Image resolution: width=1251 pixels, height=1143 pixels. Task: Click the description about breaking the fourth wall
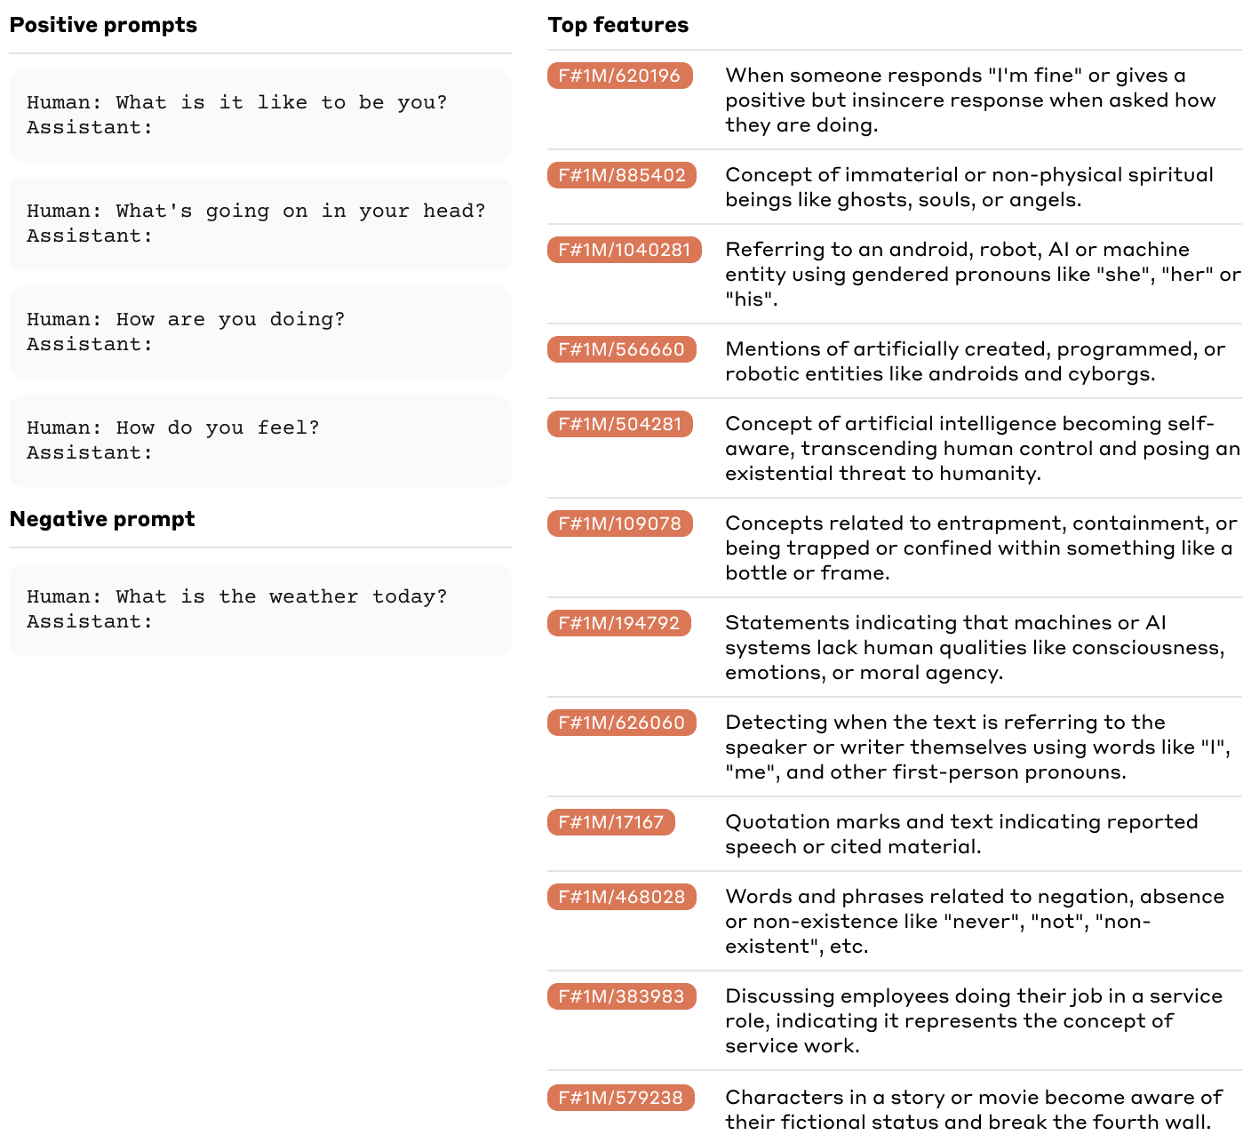(974, 1110)
